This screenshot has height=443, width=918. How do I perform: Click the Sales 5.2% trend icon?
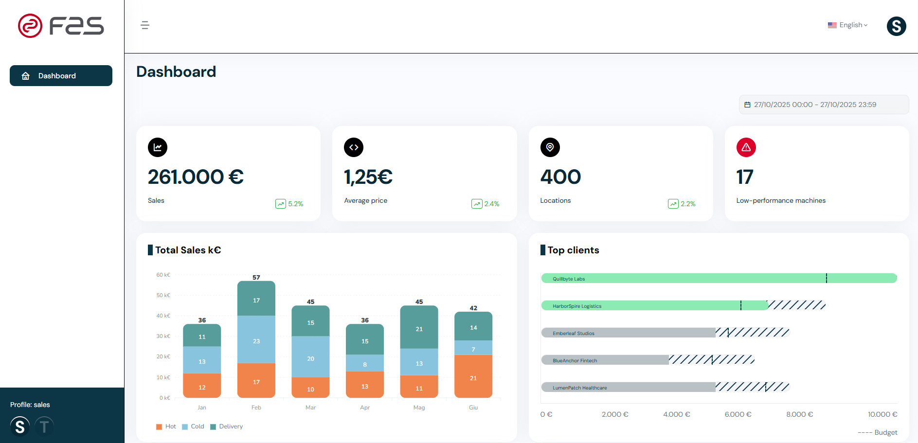tap(281, 204)
